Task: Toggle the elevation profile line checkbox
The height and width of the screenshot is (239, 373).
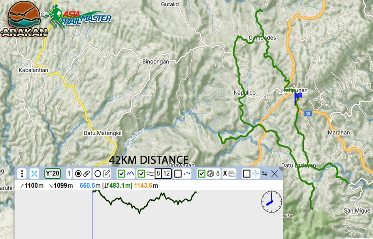Action: pos(122,174)
